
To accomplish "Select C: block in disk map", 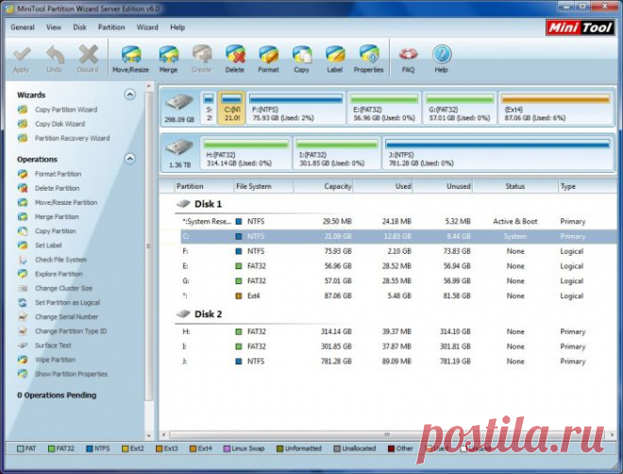I will tap(231, 108).
